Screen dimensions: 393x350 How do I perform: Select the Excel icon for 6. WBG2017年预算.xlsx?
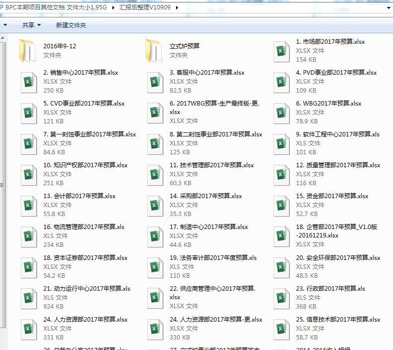click(x=282, y=114)
